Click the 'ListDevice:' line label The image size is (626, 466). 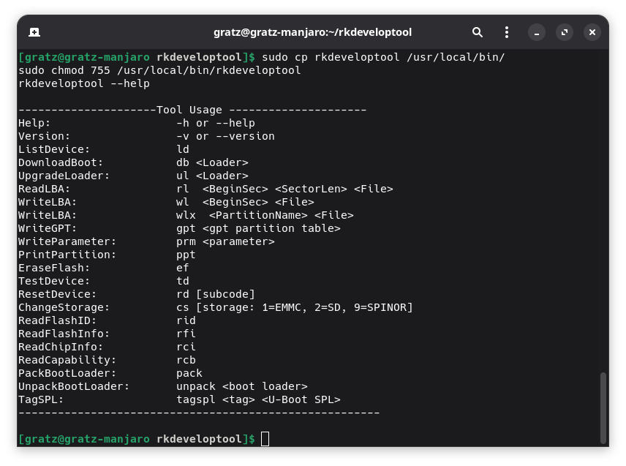point(54,149)
